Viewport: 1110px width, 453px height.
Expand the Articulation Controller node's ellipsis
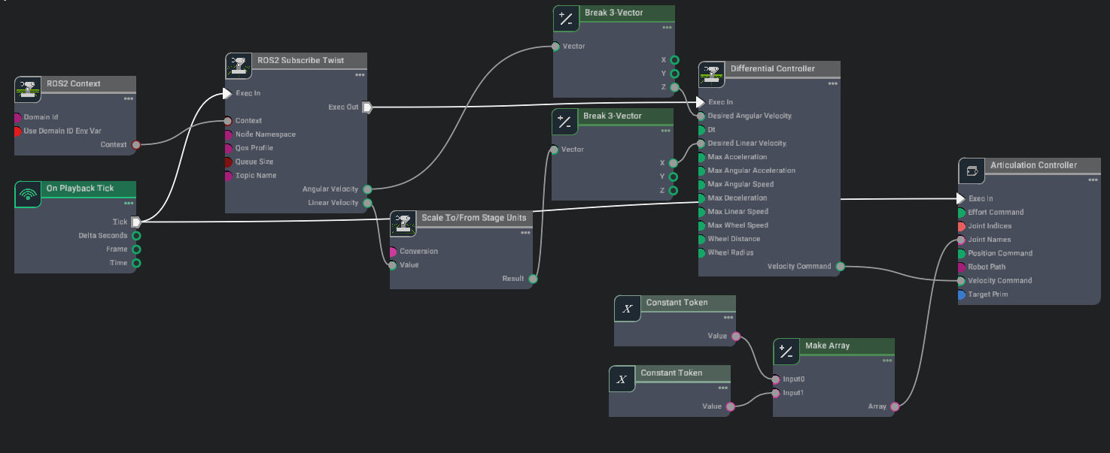coord(1093,180)
